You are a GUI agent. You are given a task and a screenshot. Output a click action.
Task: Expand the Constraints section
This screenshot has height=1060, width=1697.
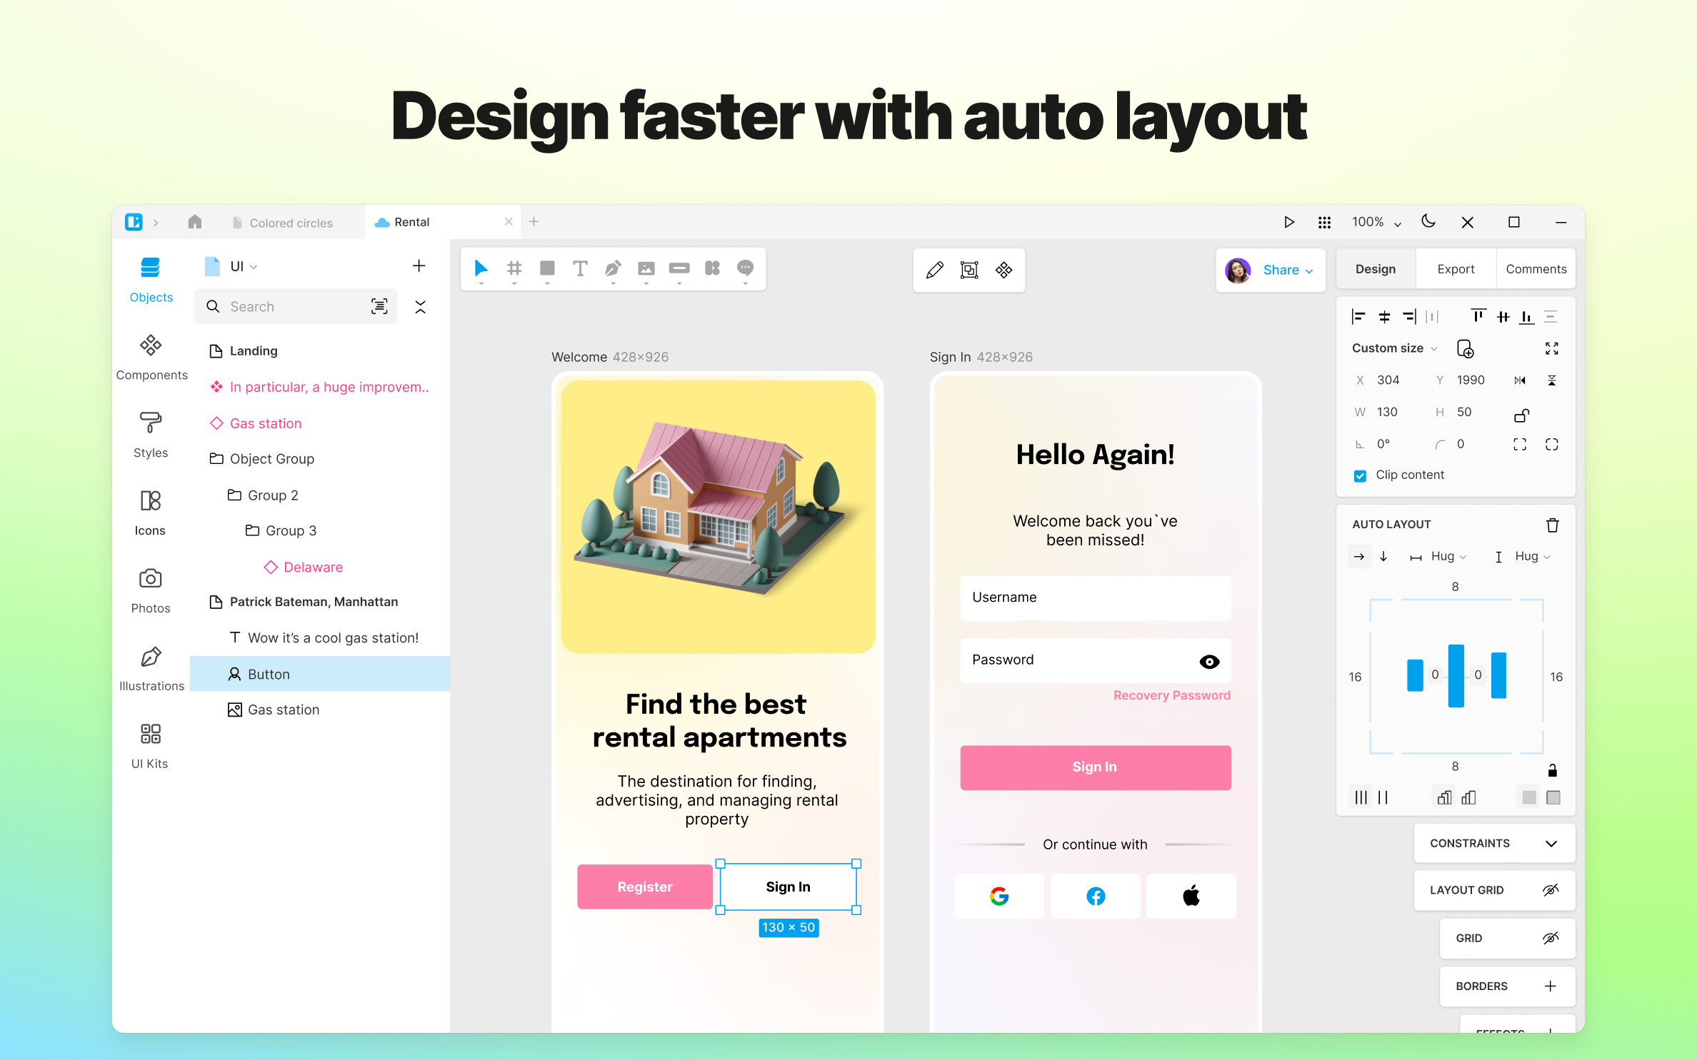[1551, 844]
